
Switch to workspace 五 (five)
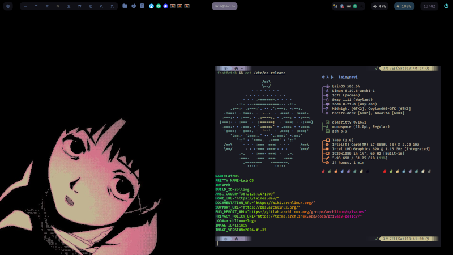(69, 6)
